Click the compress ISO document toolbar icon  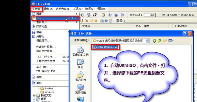(x=104, y=15)
